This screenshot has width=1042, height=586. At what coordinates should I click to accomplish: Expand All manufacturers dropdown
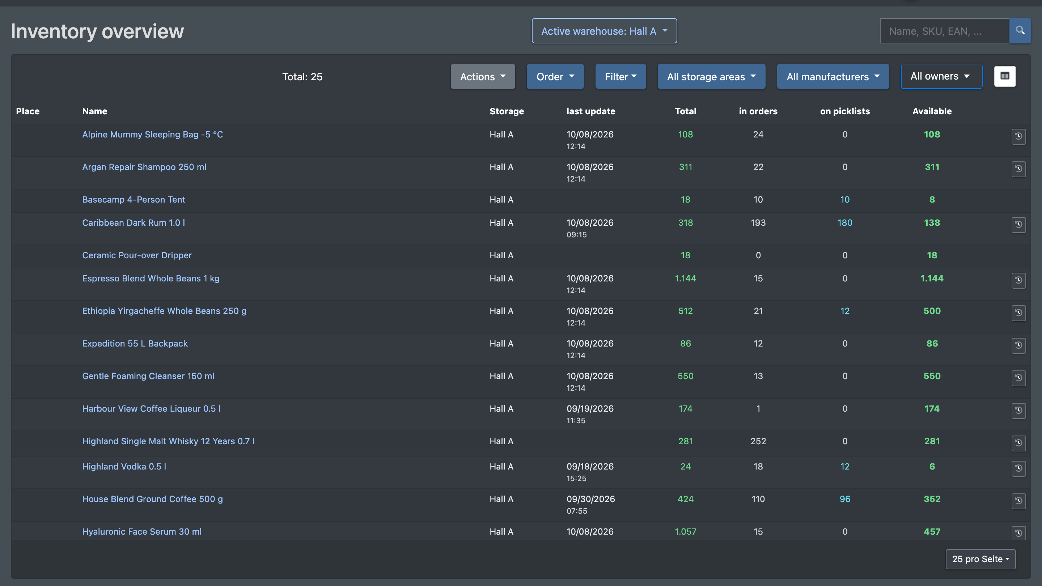point(833,76)
